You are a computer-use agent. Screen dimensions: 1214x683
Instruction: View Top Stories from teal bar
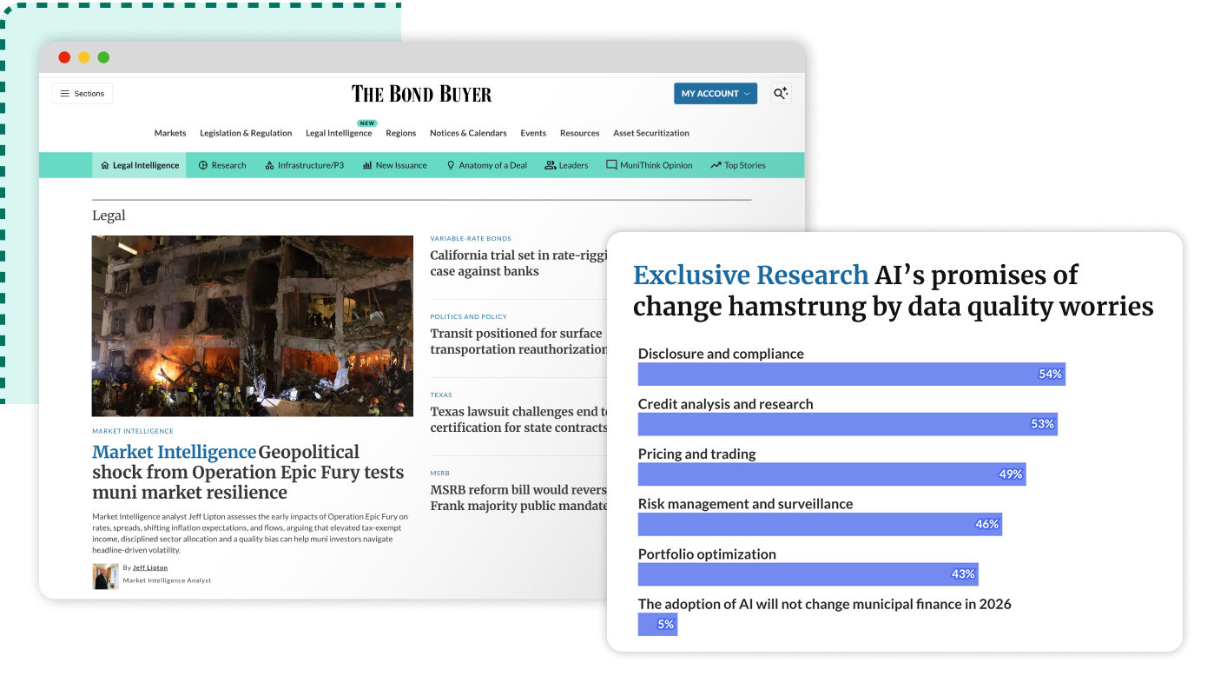click(x=737, y=165)
